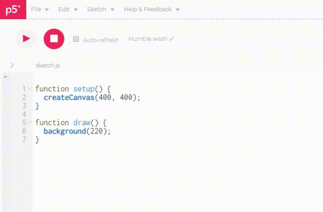Image resolution: width=323 pixels, height=212 pixels.
Task: Click the createCanvas function call
Action: [69, 97]
